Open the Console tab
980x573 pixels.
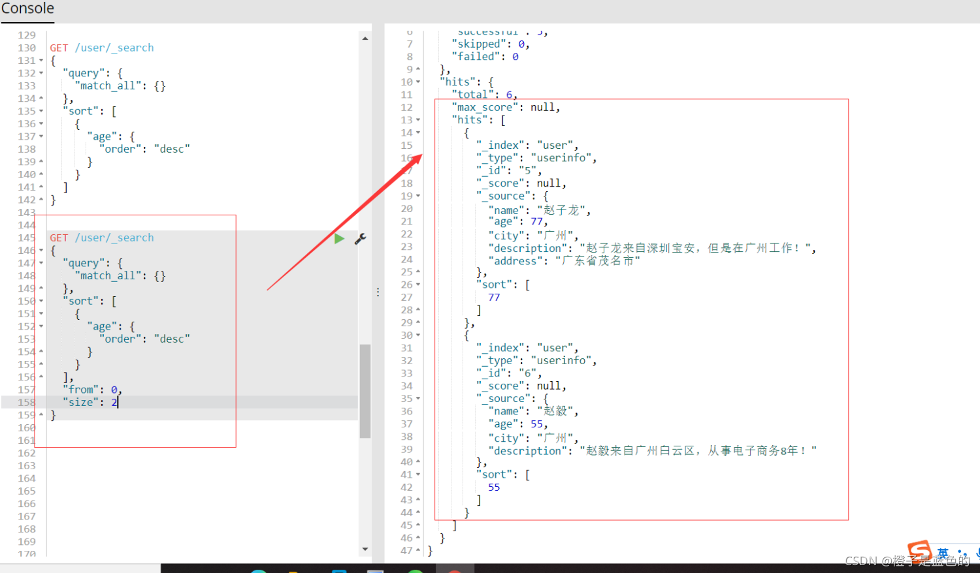pyautogui.click(x=27, y=9)
